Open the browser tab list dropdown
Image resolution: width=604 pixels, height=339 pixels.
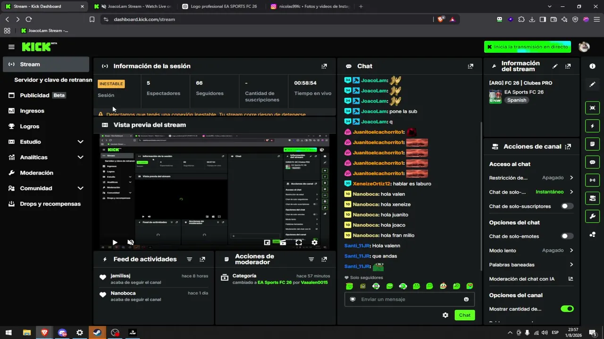click(549, 7)
